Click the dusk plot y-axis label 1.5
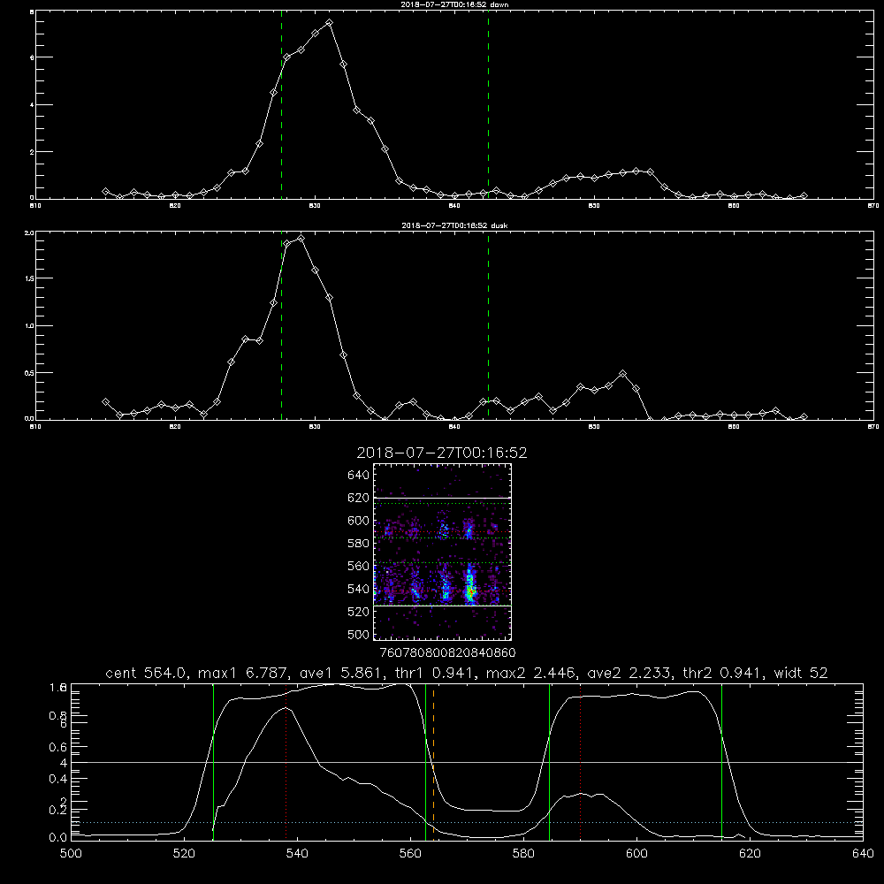The height and width of the screenshot is (884, 884). [x=30, y=278]
